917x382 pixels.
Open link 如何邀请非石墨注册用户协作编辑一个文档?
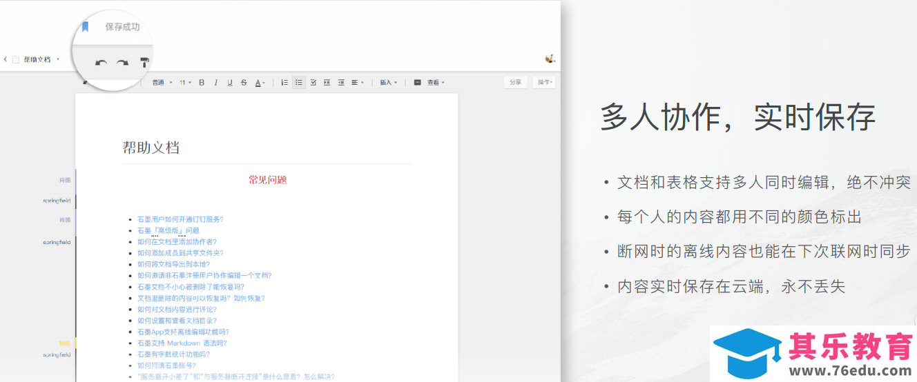tap(204, 276)
